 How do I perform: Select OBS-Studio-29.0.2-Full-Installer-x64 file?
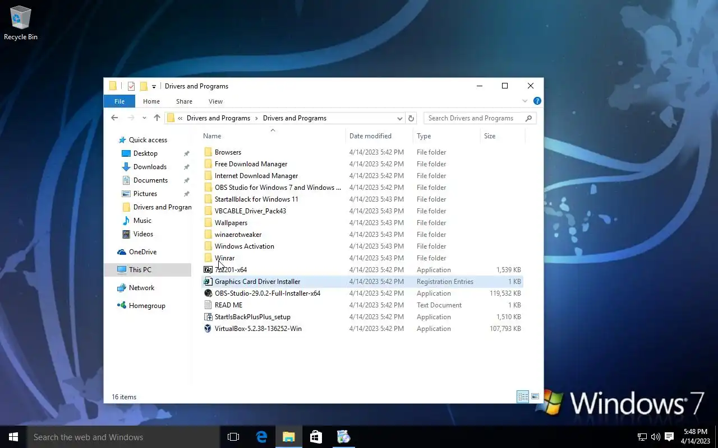268,293
